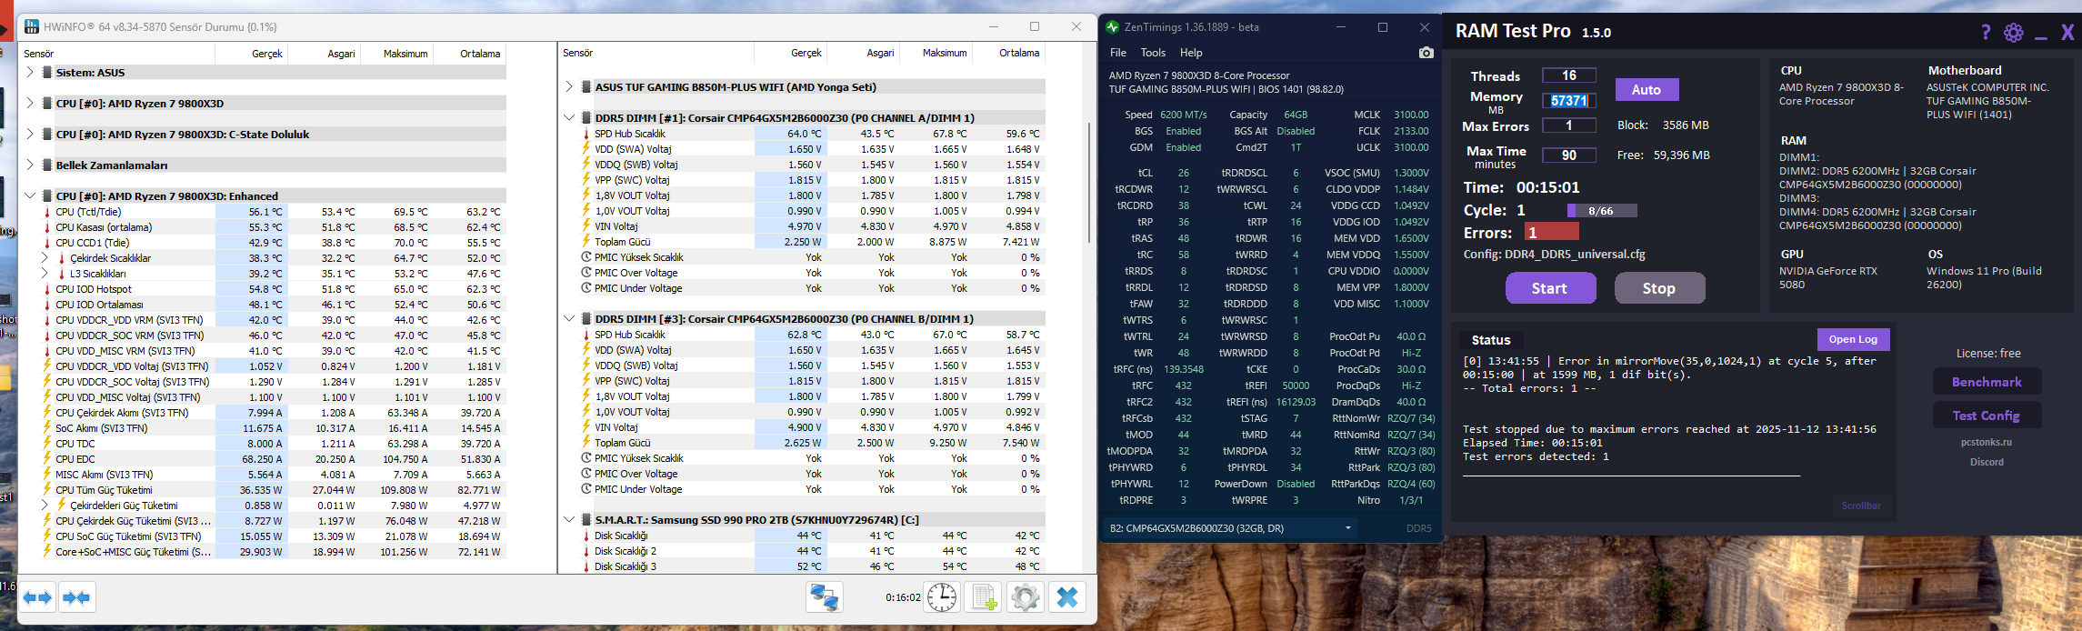2082x631 pixels.
Task: Collapse the 9800X3D: Enhanced sensor group
Action: click(30, 195)
